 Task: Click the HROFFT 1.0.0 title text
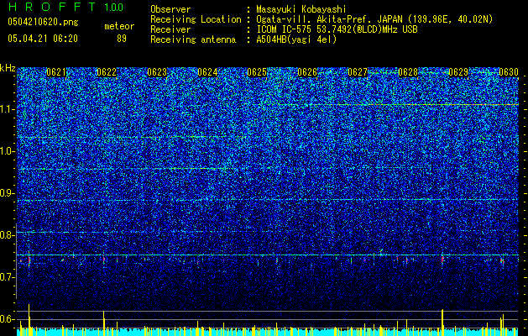click(65, 7)
